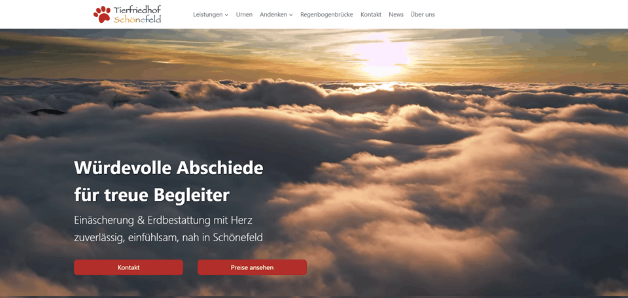Visit the Regenbogenbrücke page
The width and height of the screenshot is (628, 298).
(326, 14)
